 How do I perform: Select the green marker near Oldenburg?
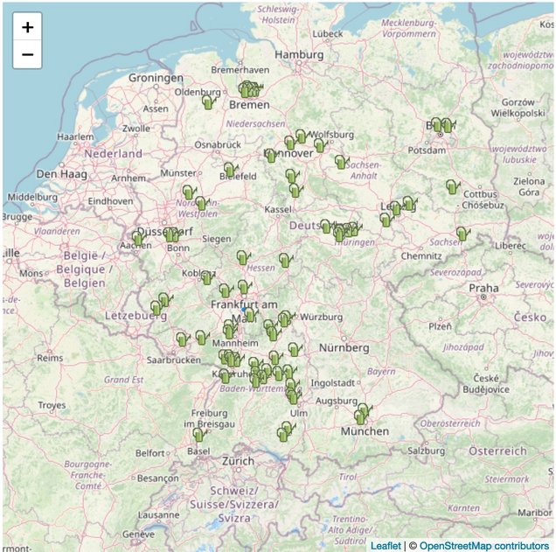(208, 102)
